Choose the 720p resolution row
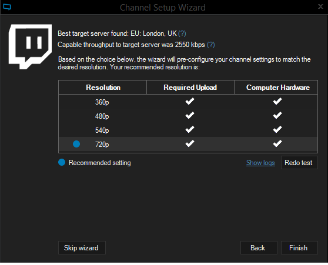Screen dimensions: 328x265 pyautogui.click(x=188, y=144)
